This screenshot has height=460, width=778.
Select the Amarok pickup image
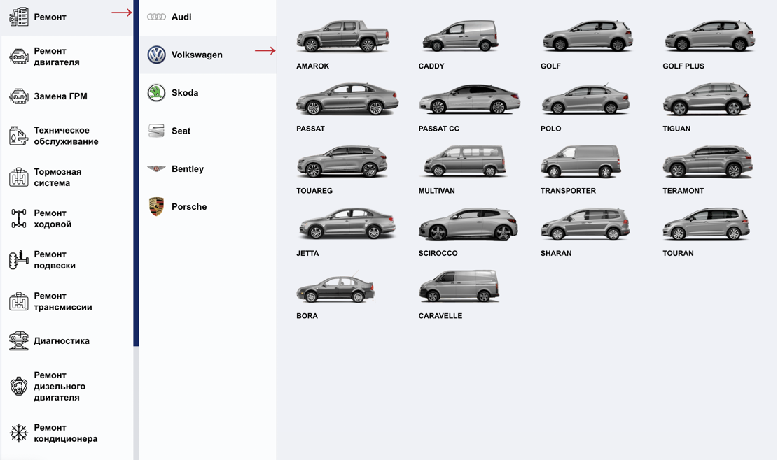(x=343, y=36)
